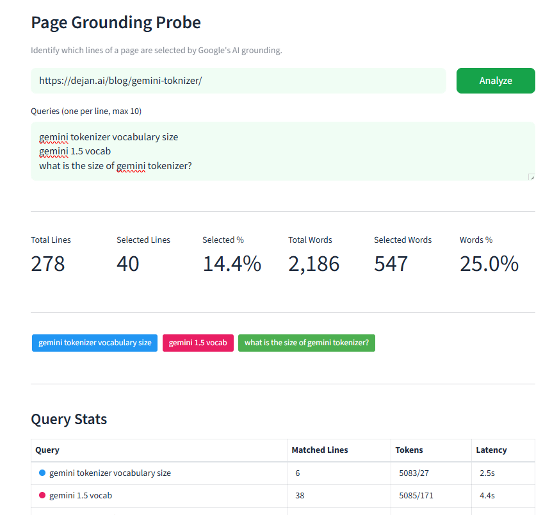This screenshot has height=515, width=559.
Task: Click the Total Words value 2,186
Action: click(314, 264)
